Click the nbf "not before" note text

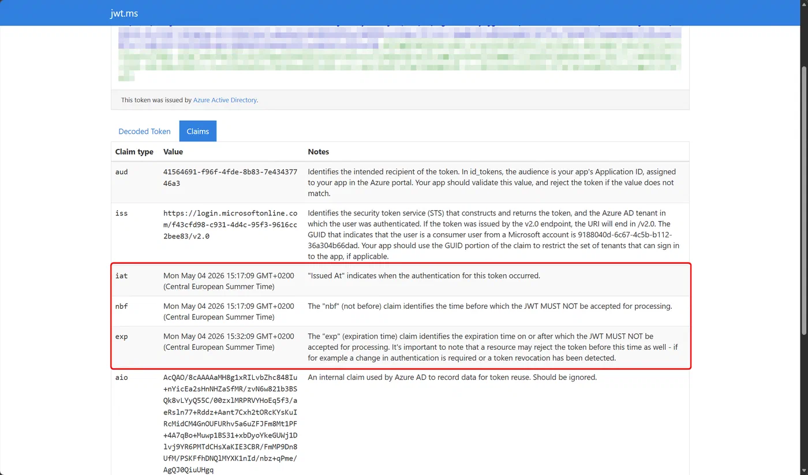pos(490,306)
